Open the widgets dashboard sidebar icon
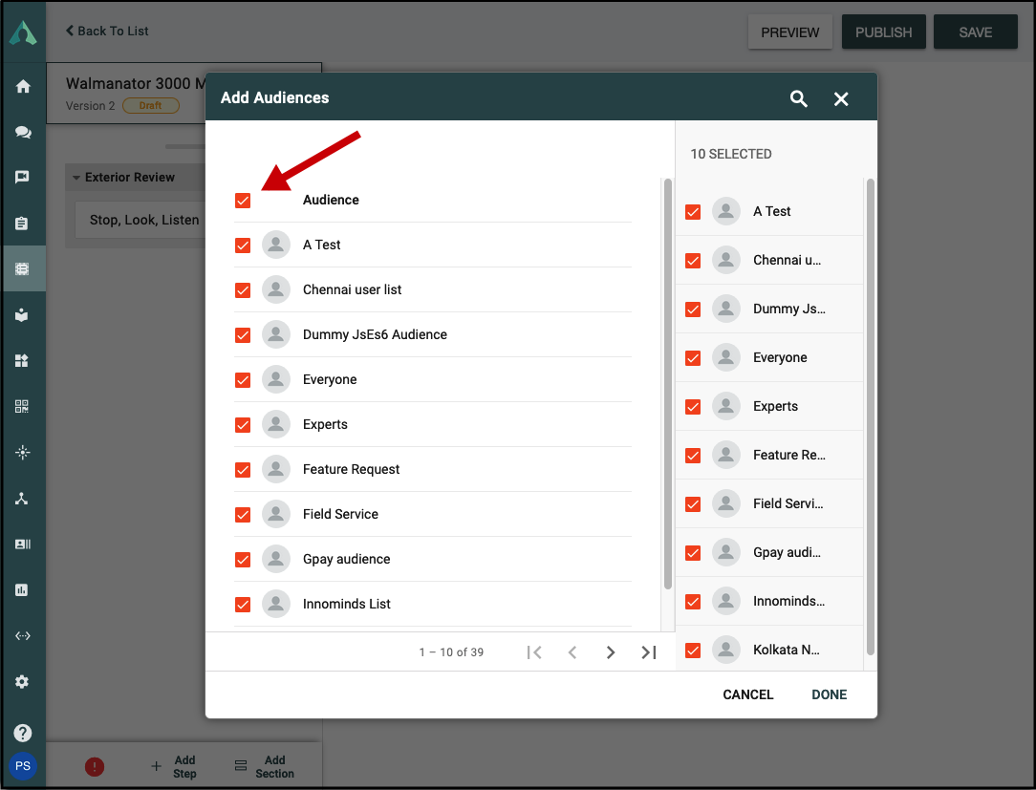1036x790 pixels. tap(22, 361)
